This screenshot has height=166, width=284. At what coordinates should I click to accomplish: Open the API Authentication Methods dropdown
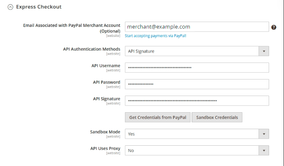pos(197,51)
